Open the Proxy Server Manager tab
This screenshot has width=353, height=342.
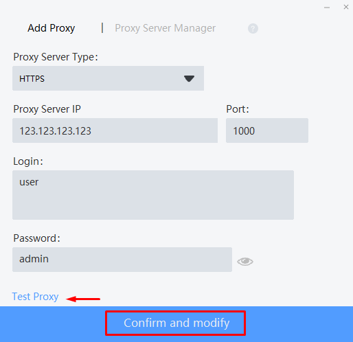165,28
